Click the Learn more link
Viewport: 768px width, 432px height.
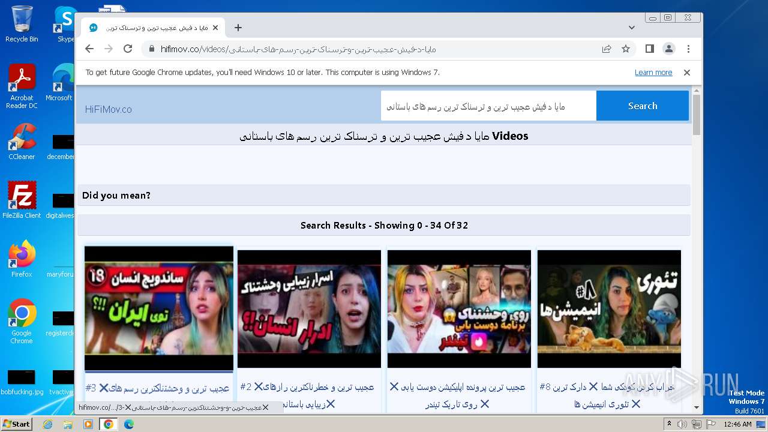(653, 73)
